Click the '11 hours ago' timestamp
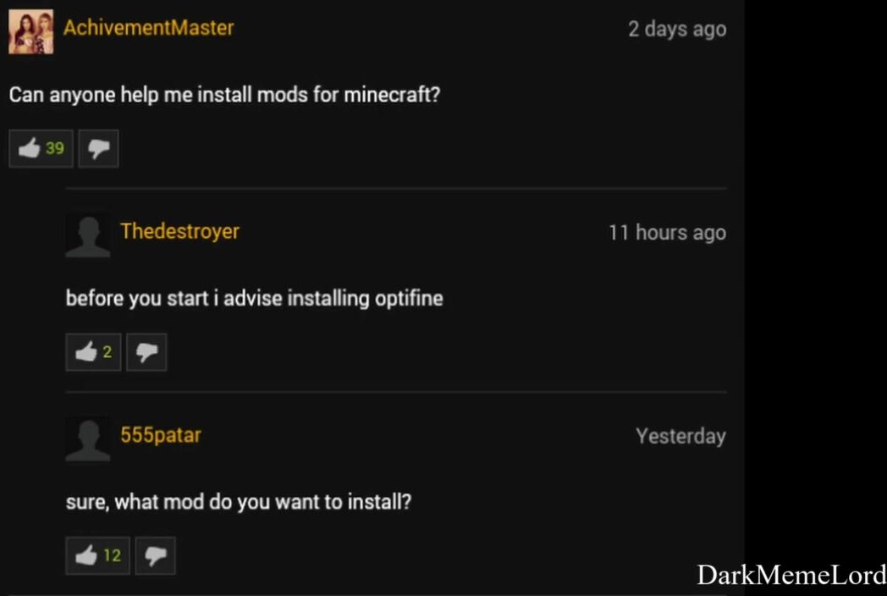Viewport: 887px width, 596px height. tap(668, 233)
